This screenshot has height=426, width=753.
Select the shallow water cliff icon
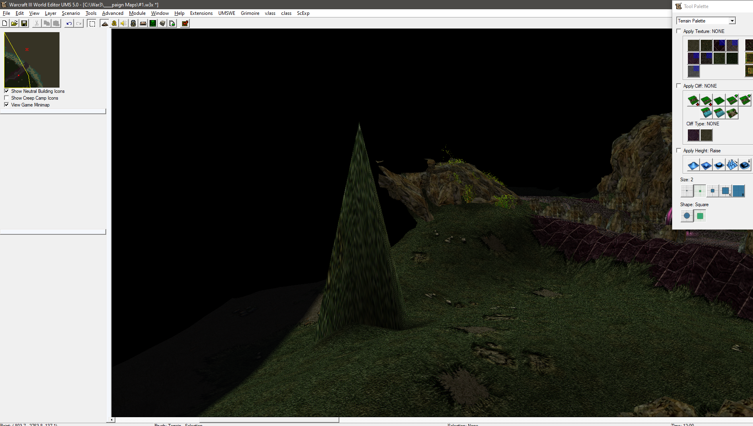pyautogui.click(x=719, y=113)
